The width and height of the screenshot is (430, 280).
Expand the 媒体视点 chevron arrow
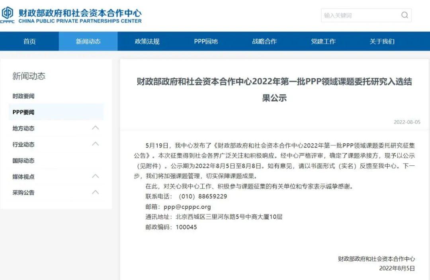(95, 176)
